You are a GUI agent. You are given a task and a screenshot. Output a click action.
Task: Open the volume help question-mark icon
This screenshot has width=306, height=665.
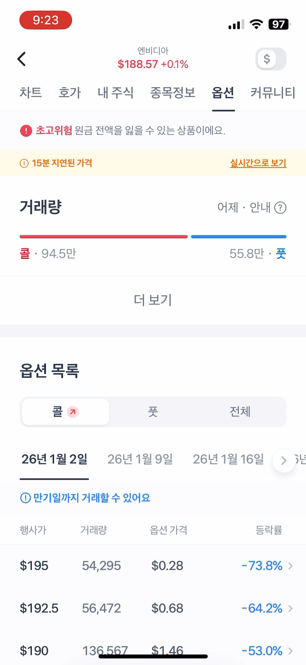(x=280, y=208)
